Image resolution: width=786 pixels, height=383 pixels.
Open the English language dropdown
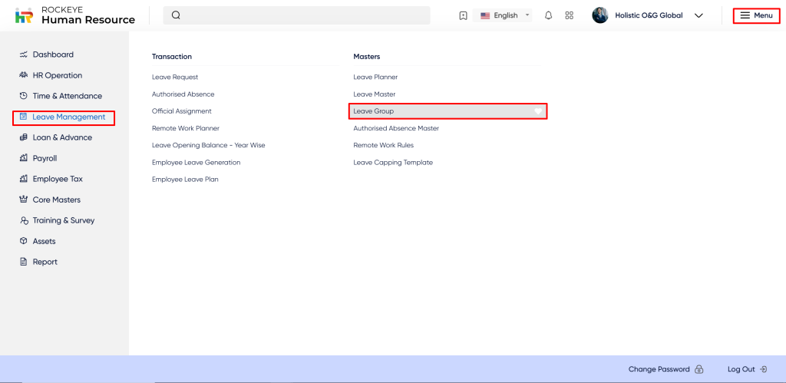pos(505,15)
